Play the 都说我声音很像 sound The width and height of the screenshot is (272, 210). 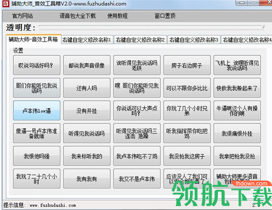pyautogui.click(x=87, y=65)
